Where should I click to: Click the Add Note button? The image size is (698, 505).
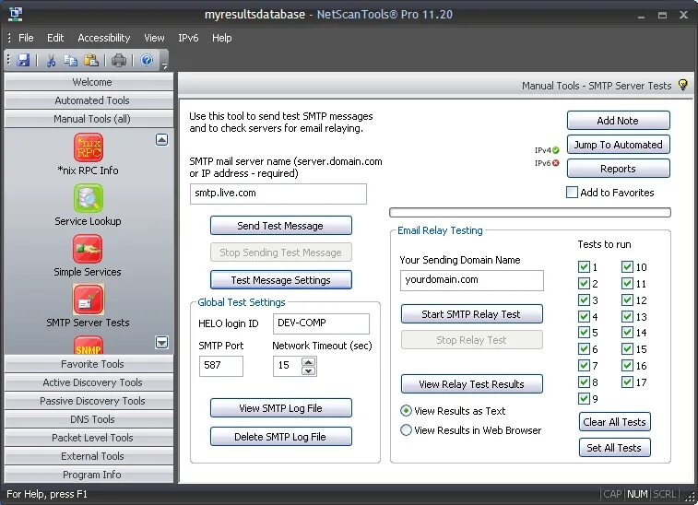pyautogui.click(x=619, y=121)
